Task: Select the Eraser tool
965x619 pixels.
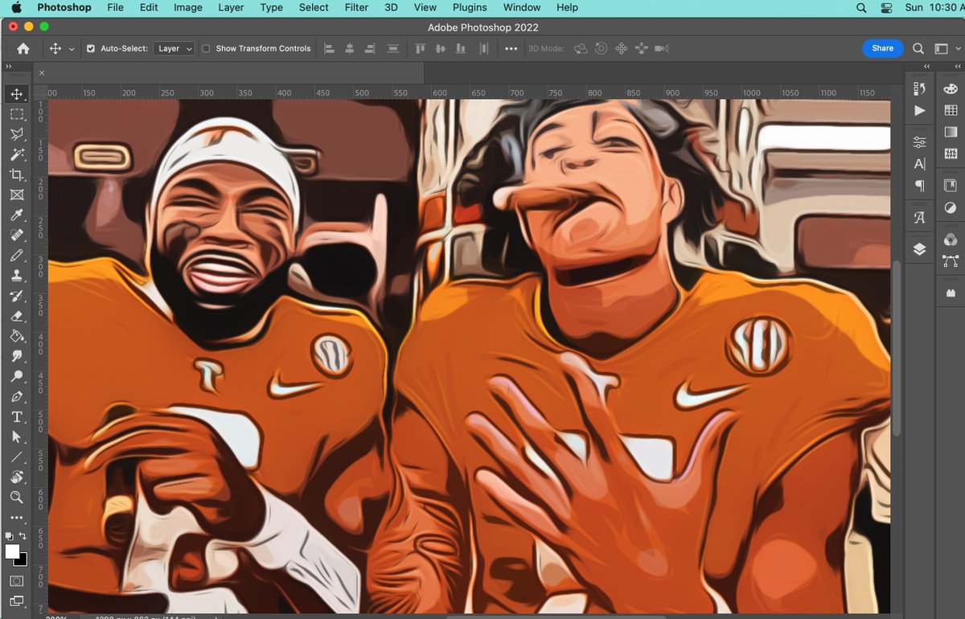Action: (17, 316)
